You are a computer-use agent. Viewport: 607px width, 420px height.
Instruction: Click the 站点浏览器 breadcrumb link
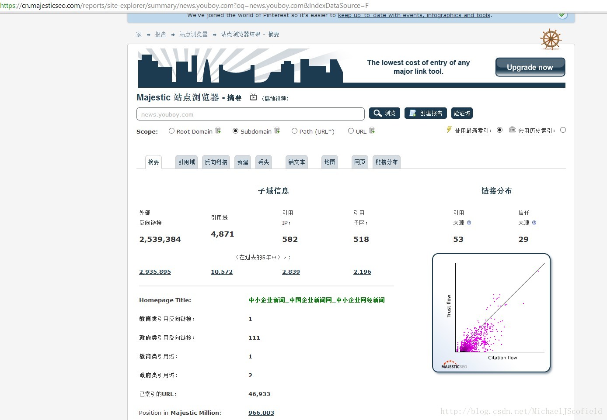193,34
